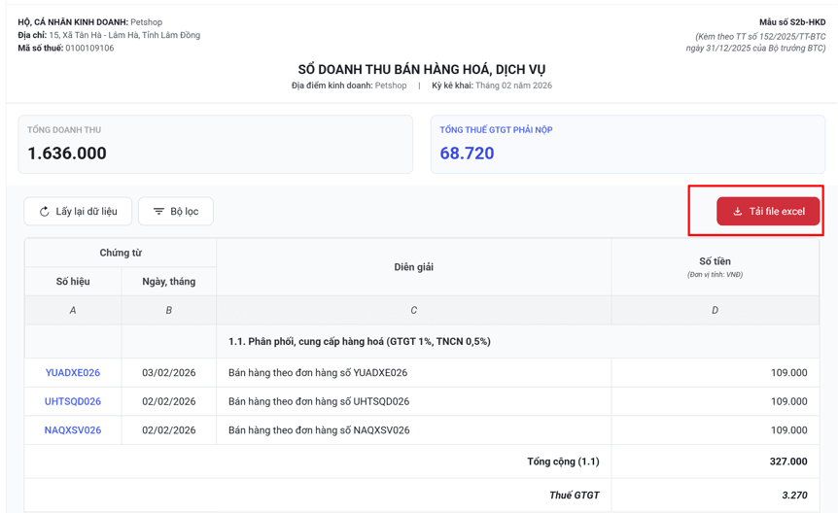This screenshot has height=513, width=838.
Task: Open order link YUADXE026
Action: 73,372
